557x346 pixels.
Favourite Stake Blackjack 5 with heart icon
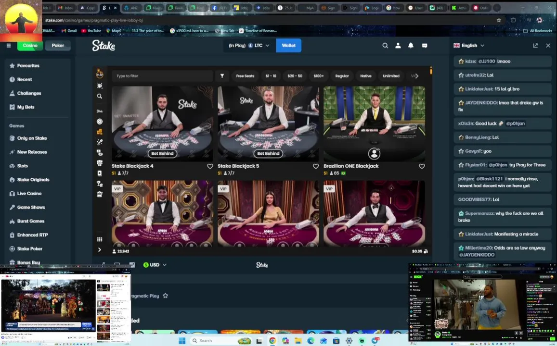[x=316, y=166]
